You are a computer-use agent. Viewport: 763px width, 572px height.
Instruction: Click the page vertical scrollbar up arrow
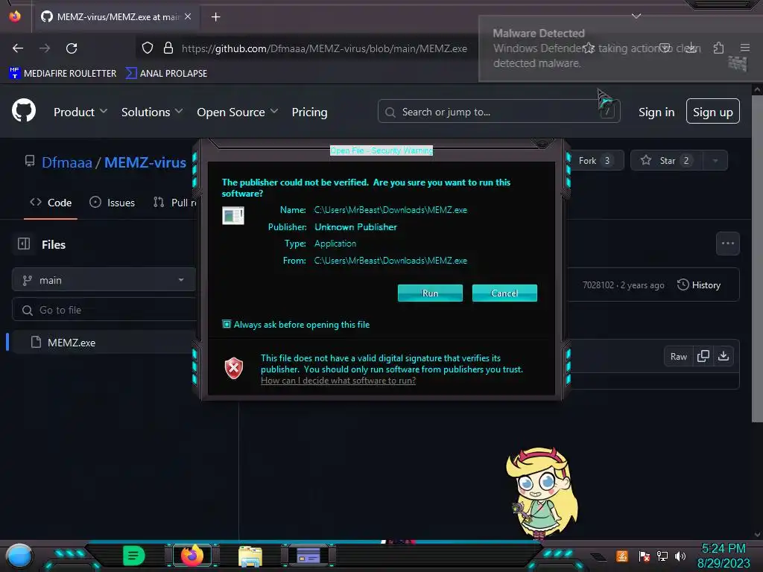click(x=757, y=89)
